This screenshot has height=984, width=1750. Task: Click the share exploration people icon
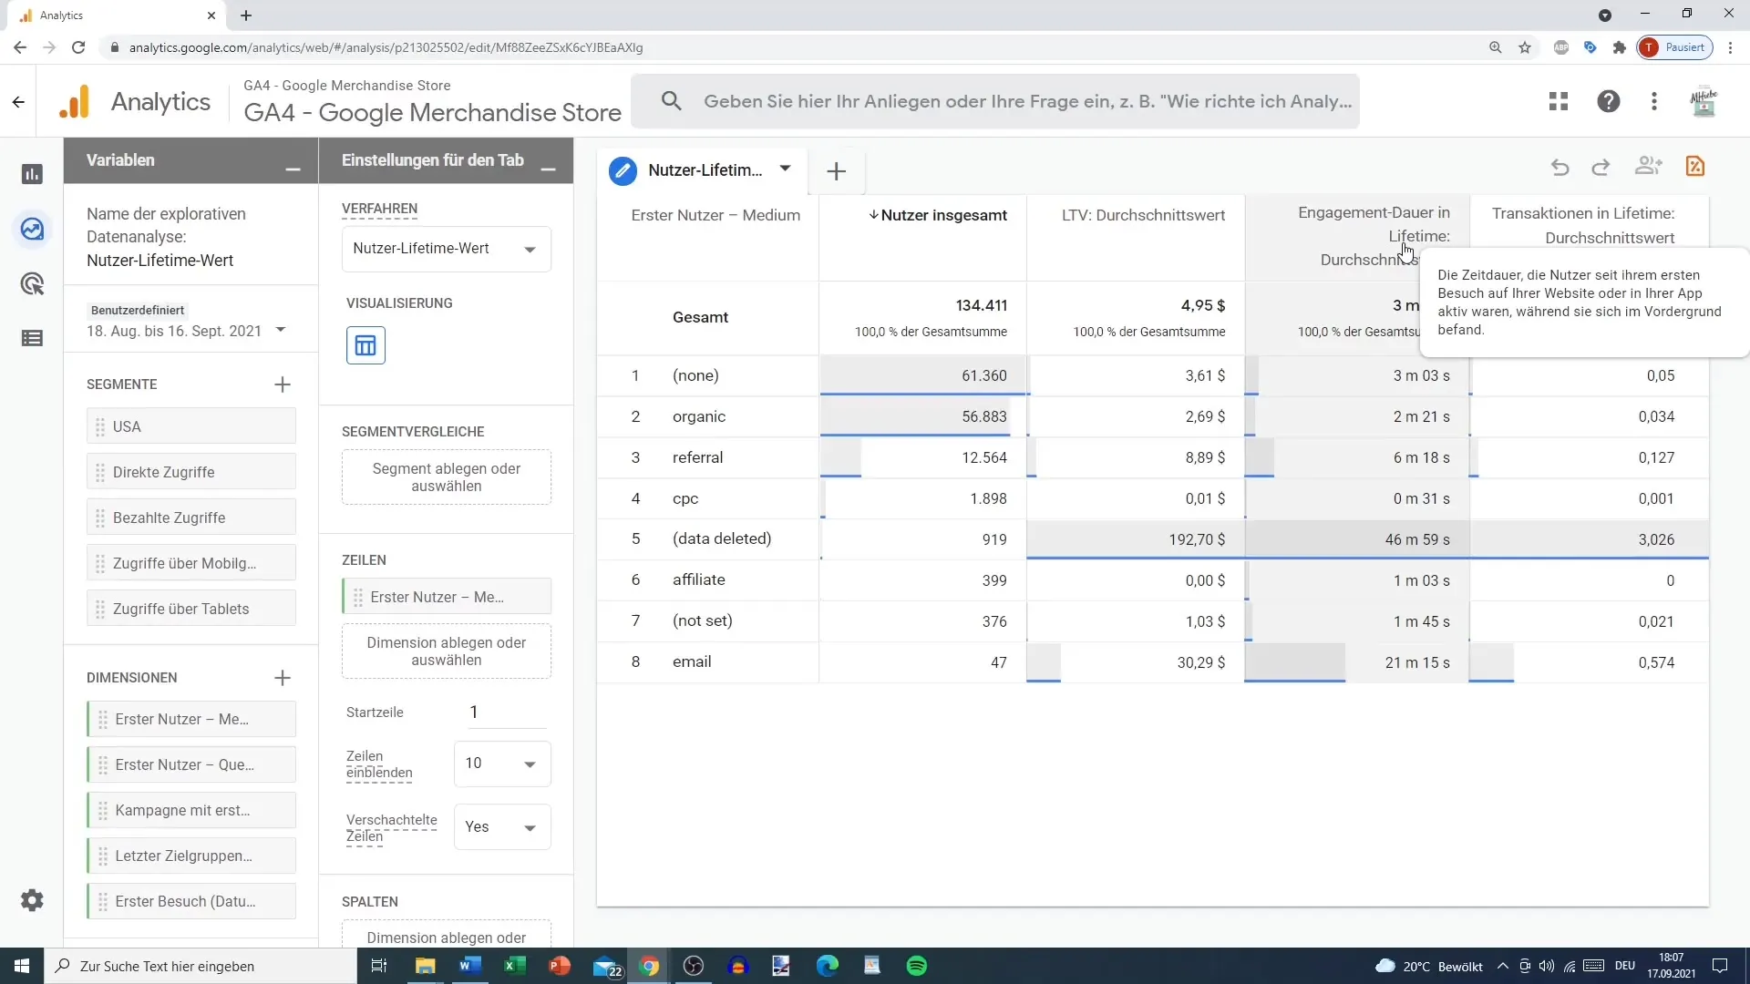pos(1648,166)
